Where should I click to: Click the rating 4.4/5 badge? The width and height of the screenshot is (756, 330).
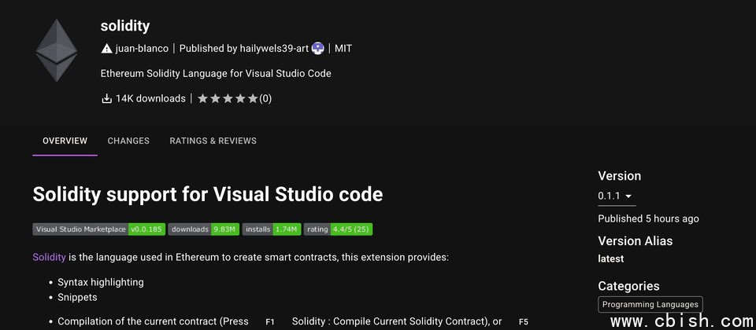338,229
